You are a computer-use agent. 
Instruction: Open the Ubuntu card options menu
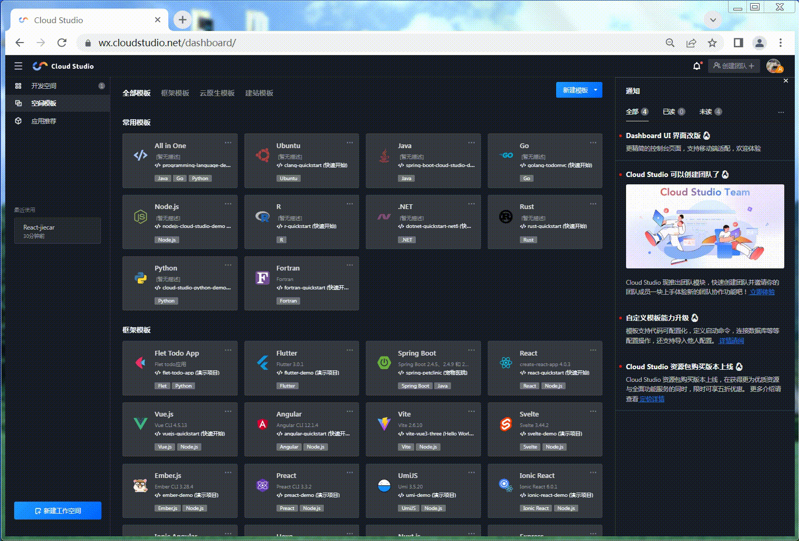tap(350, 142)
